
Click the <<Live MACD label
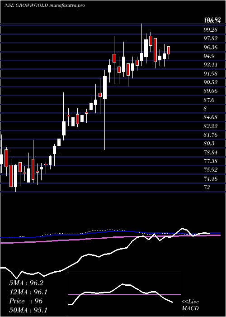click(190, 305)
